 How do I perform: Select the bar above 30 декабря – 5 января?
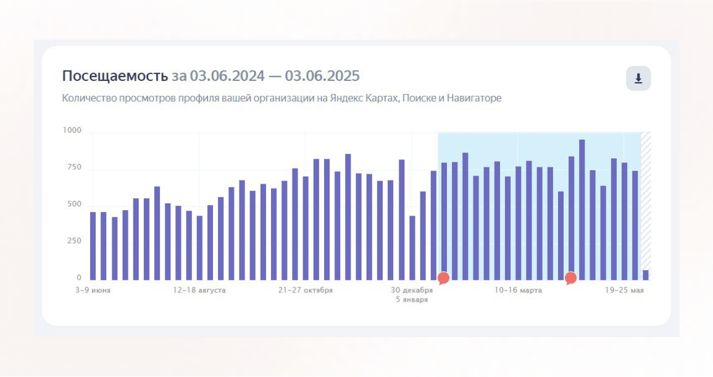coord(412,248)
